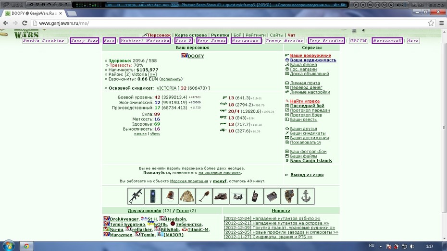This screenshot has width=447, height=251.
Task: Open the Smokie Conoblez quick link
Action: pyautogui.click(x=45, y=41)
